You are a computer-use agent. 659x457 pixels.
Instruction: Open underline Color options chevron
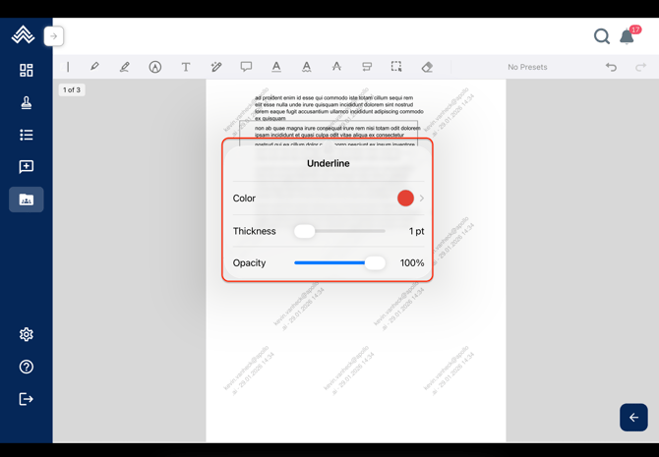click(422, 199)
